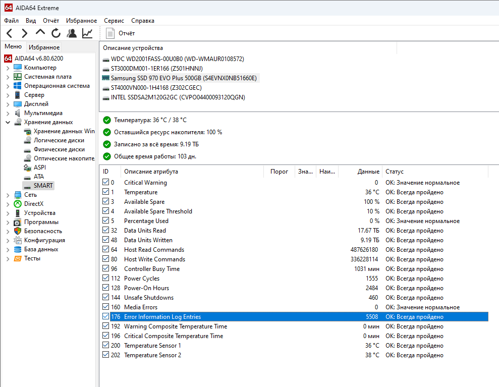The height and width of the screenshot is (387, 499).
Task: Select the Конфигурация gear icon
Action: coord(18,240)
